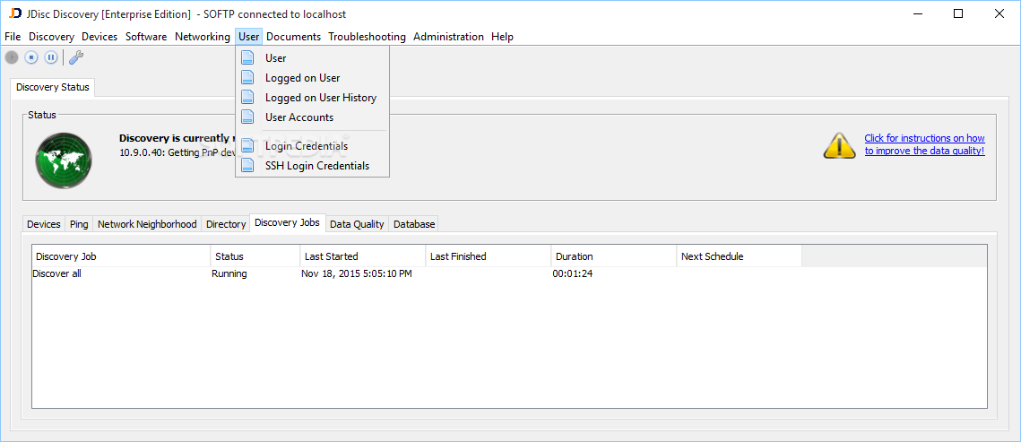Click the Nov 18, 2015 5:05:10 PM cell
The image size is (1021, 442).
tap(357, 274)
